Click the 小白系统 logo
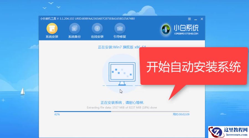This screenshot has width=249, height=138. point(180,29)
